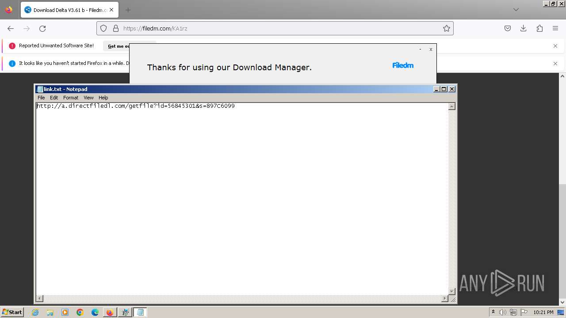The image size is (566, 318).
Task: Dismiss the haven't started Firefox notice
Action: click(x=555, y=64)
